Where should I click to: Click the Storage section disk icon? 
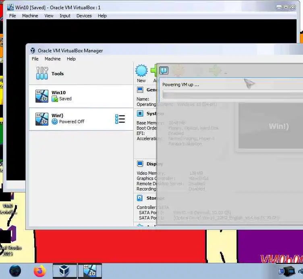coord(140,198)
